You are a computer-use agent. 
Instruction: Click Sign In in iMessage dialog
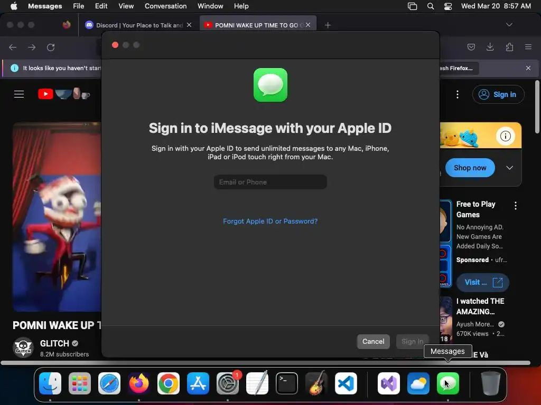412,342
